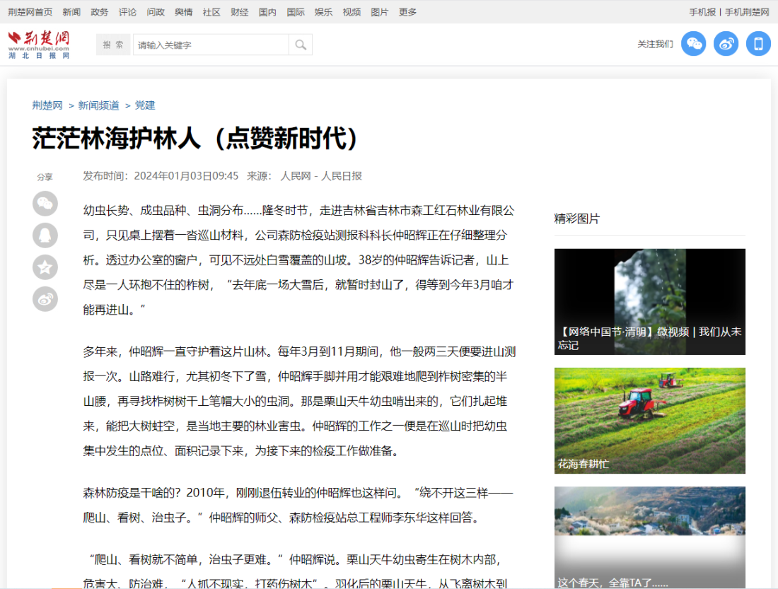Open the blue WeChat follow icon
Screen dimensions: 778x589
click(x=693, y=44)
